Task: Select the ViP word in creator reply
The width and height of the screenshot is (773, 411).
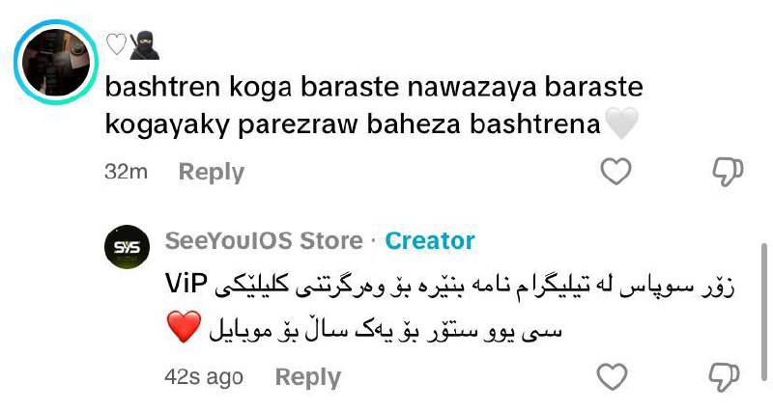Action: click(x=186, y=284)
